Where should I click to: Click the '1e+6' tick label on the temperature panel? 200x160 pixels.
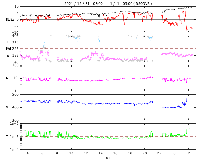tap(14, 124)
